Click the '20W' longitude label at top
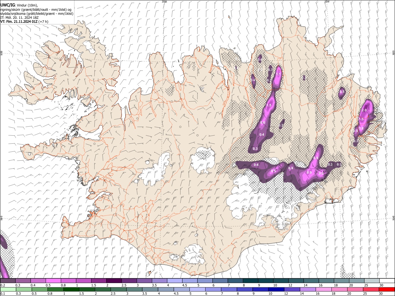 tap(164, 2)
